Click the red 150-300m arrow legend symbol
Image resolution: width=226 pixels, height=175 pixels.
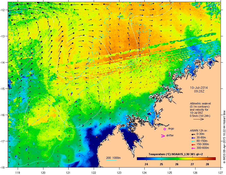193,145
